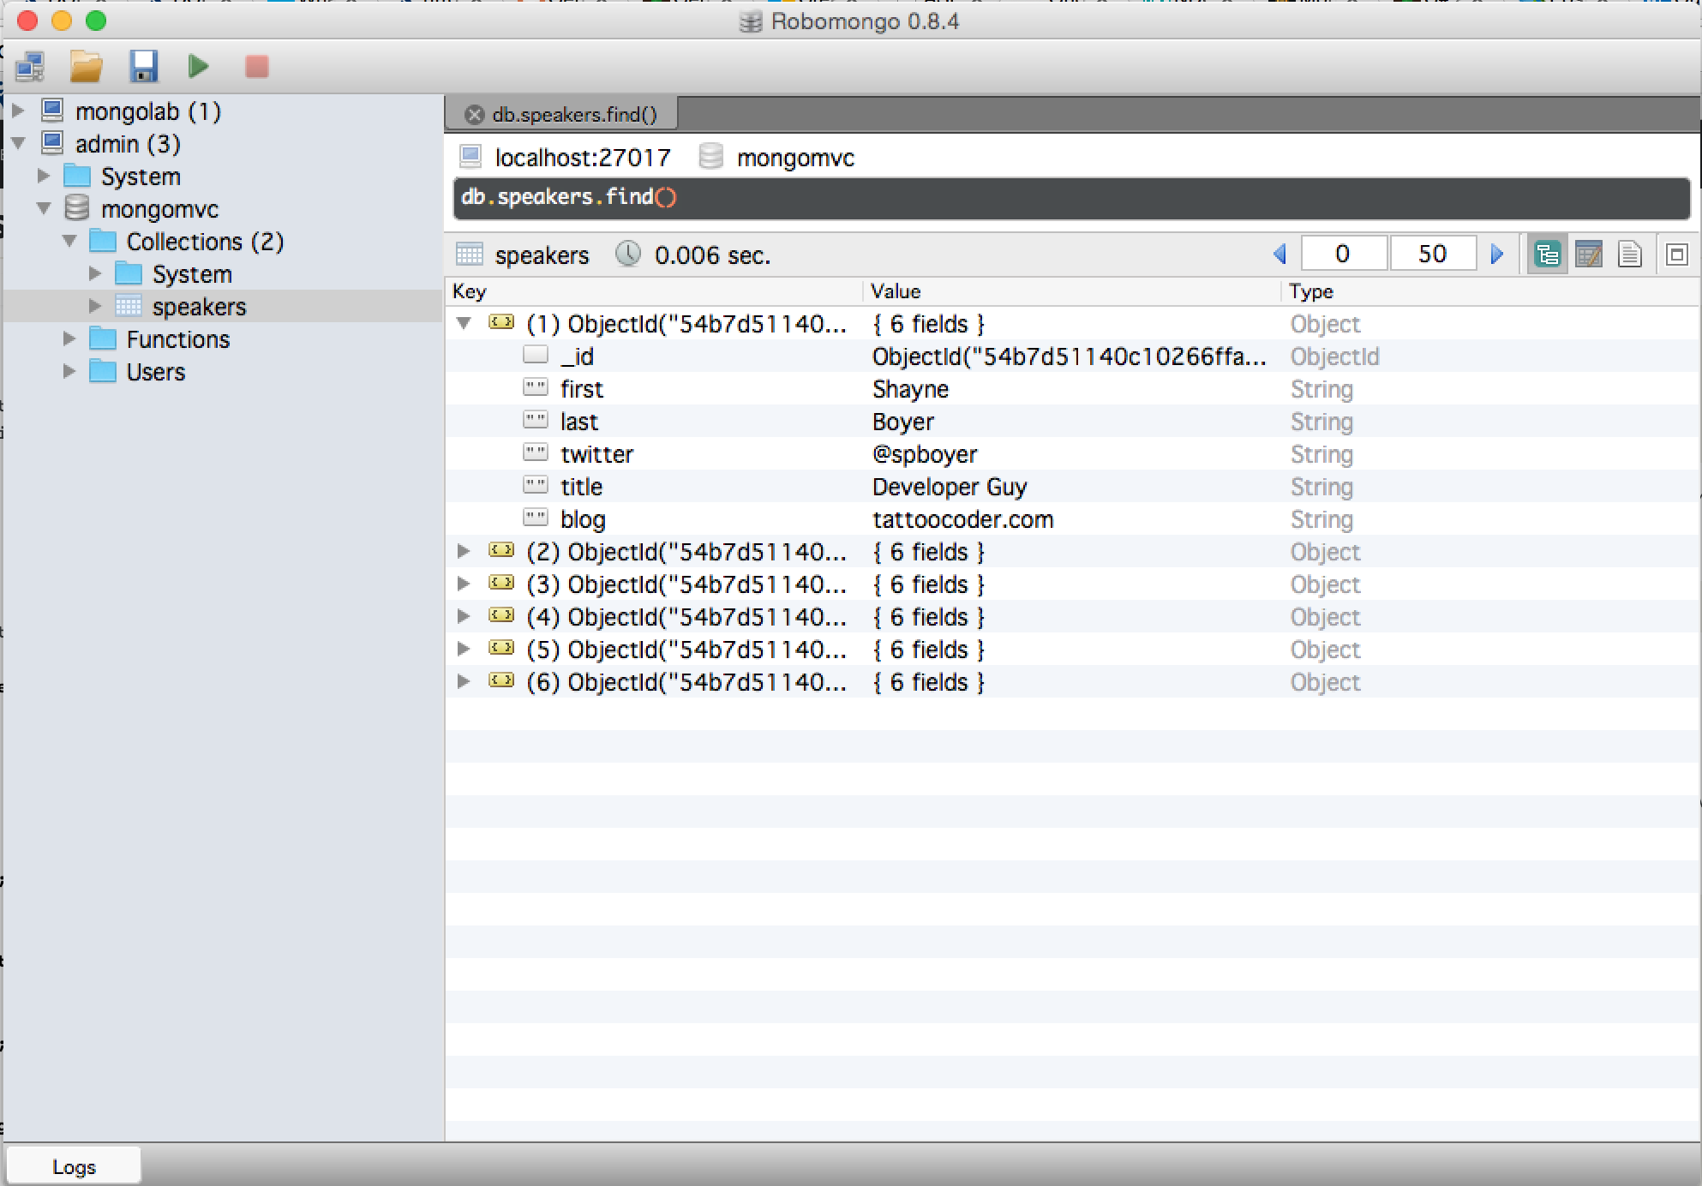Click the value 'Shayne'
The height and width of the screenshot is (1186, 1702).
(910, 389)
